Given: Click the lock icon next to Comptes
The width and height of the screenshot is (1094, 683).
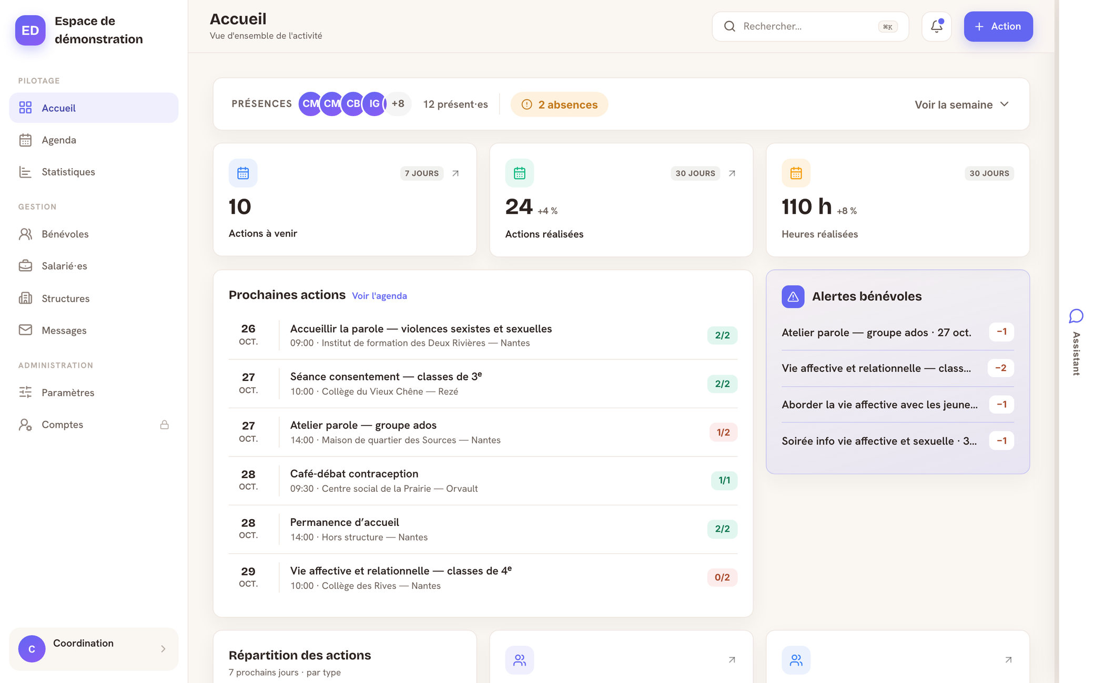Looking at the screenshot, I should click(164, 425).
